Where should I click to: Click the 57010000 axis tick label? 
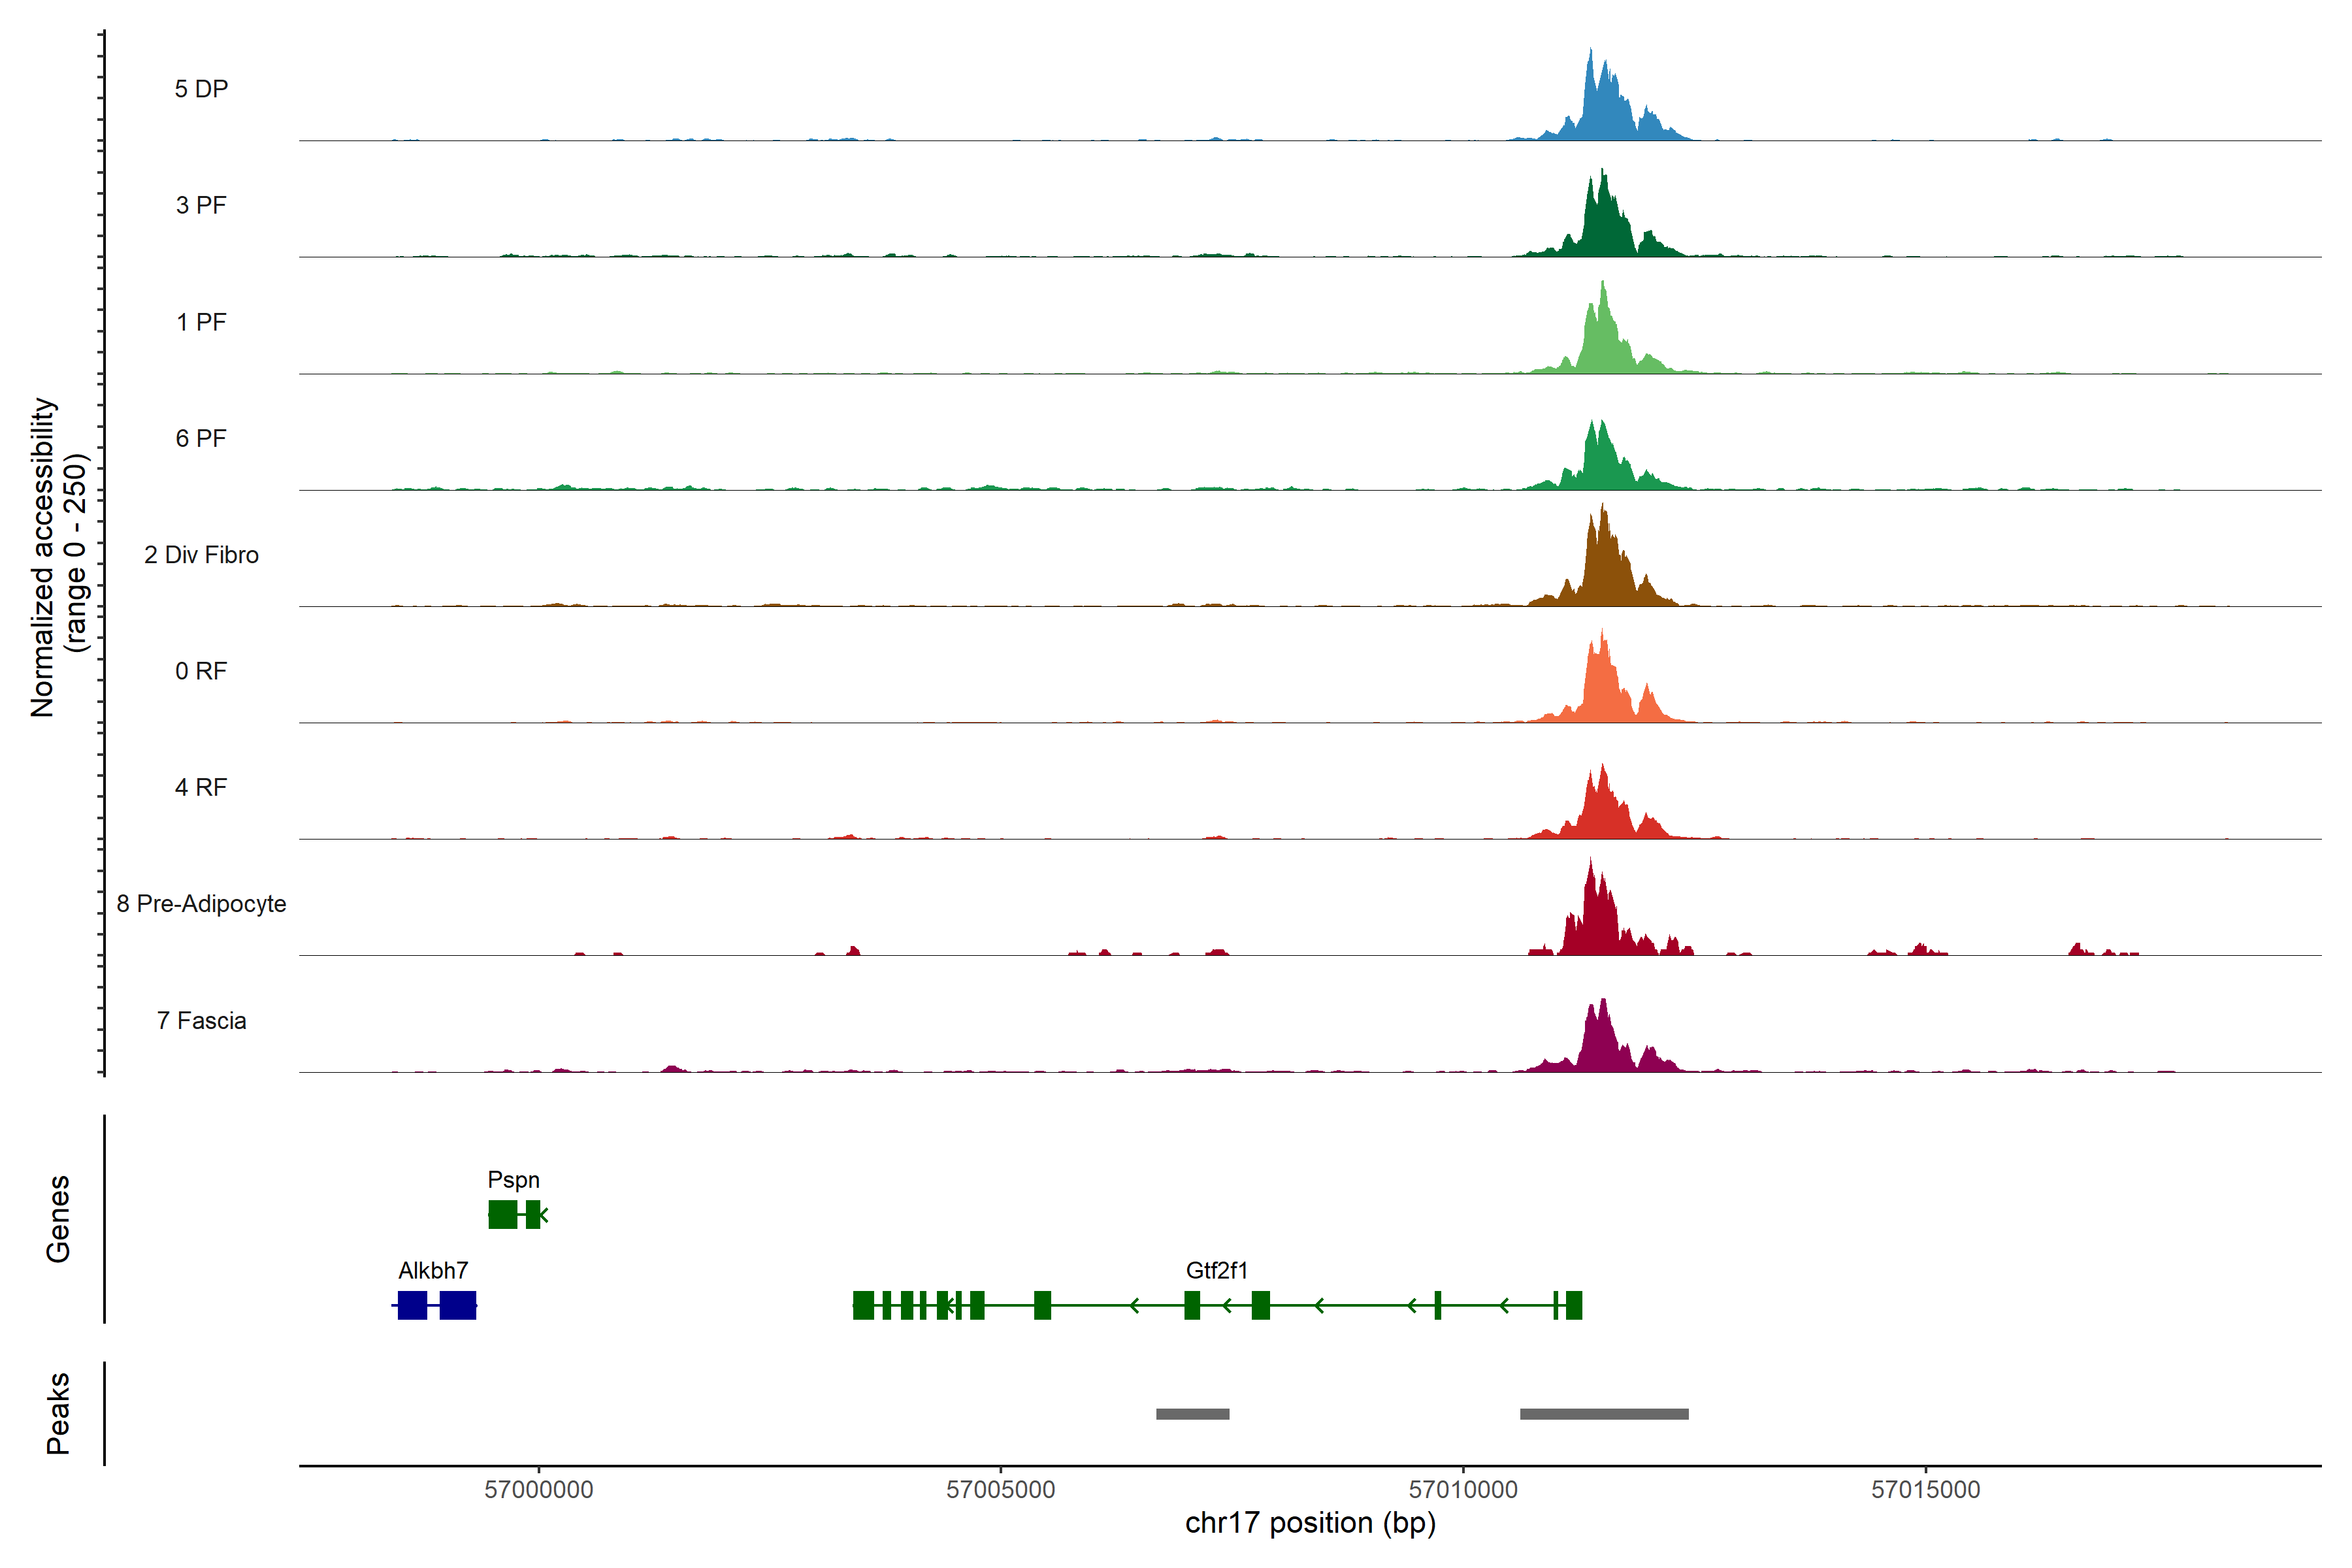[1462, 1489]
